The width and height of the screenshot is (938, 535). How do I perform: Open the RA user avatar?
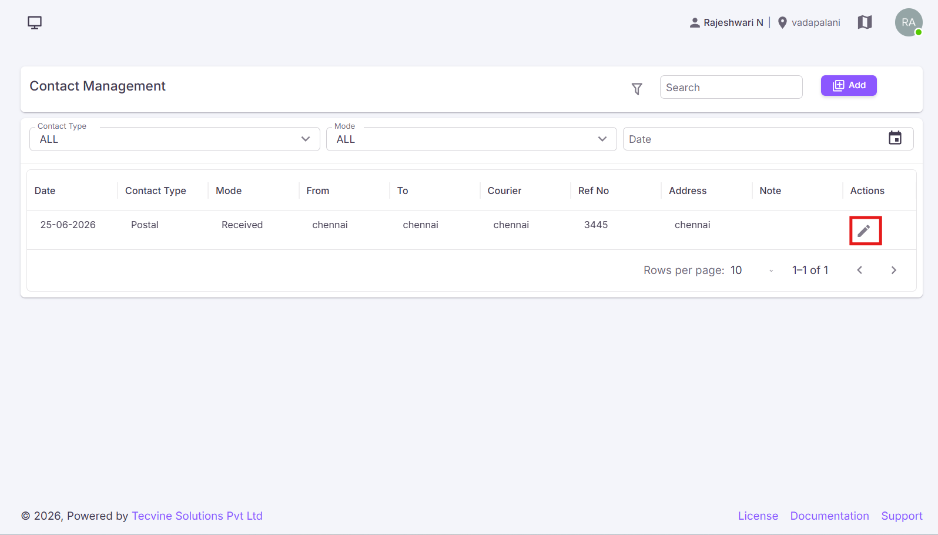click(909, 22)
